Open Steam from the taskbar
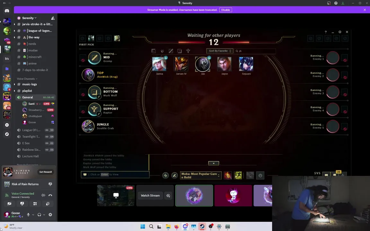370x231 pixels. pos(202,227)
